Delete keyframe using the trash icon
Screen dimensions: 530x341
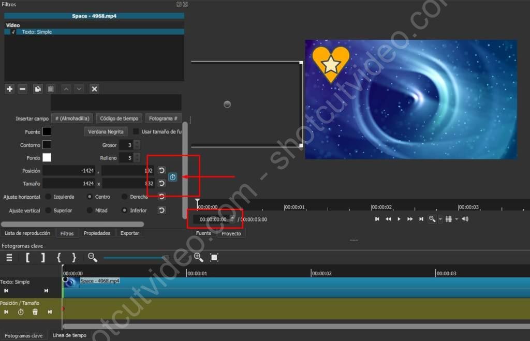(x=35, y=312)
